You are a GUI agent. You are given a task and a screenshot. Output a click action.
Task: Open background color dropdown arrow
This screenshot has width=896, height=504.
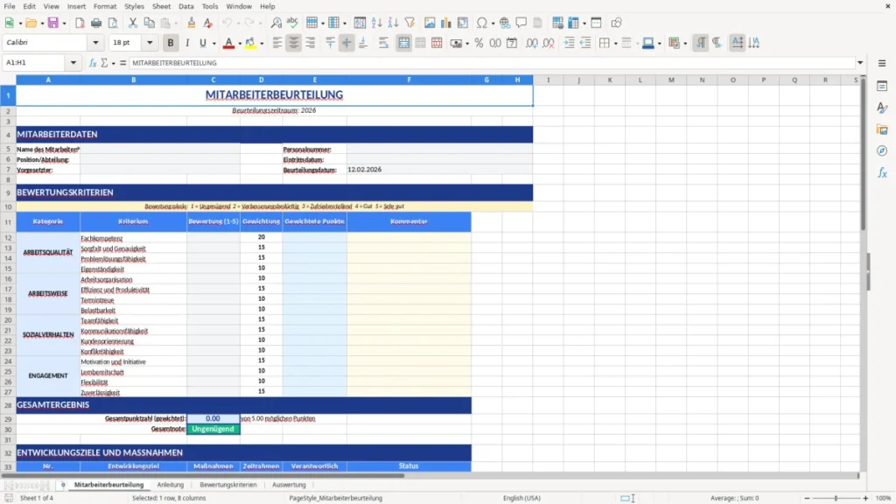click(x=262, y=44)
